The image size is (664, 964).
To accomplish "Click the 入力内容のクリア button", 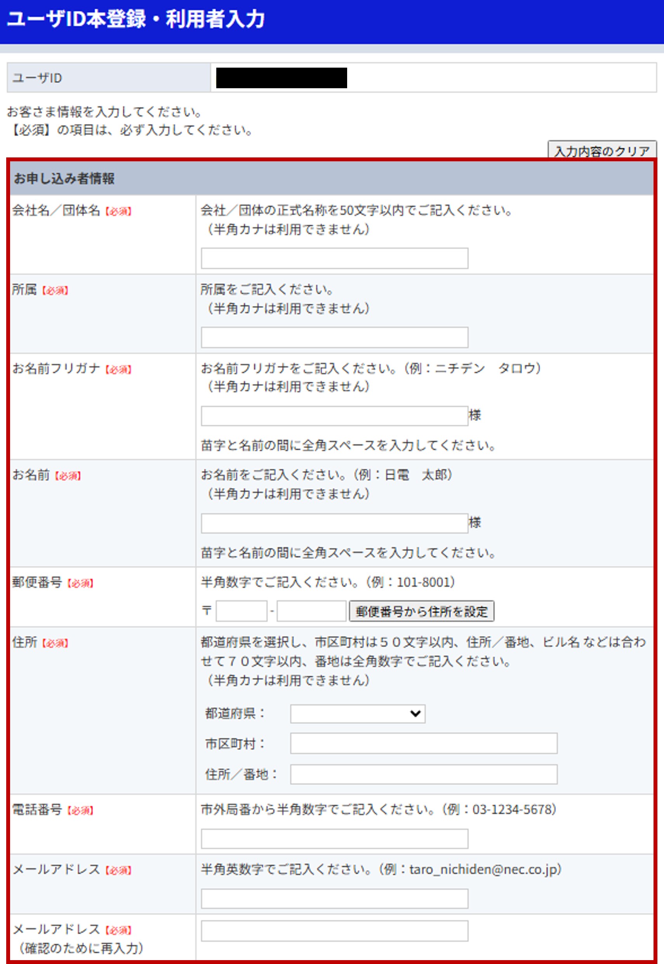I will pos(601,150).
